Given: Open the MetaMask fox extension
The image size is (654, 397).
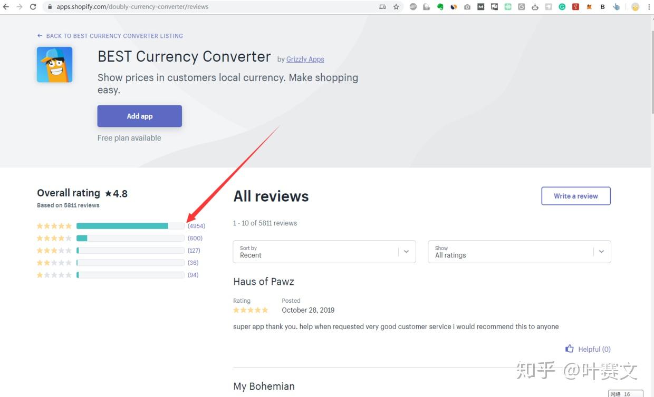Looking at the screenshot, I should pyautogui.click(x=589, y=7).
